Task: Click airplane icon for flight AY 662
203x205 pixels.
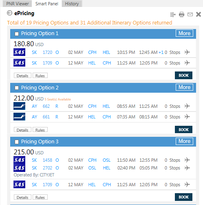Action: pyautogui.click(x=187, y=106)
